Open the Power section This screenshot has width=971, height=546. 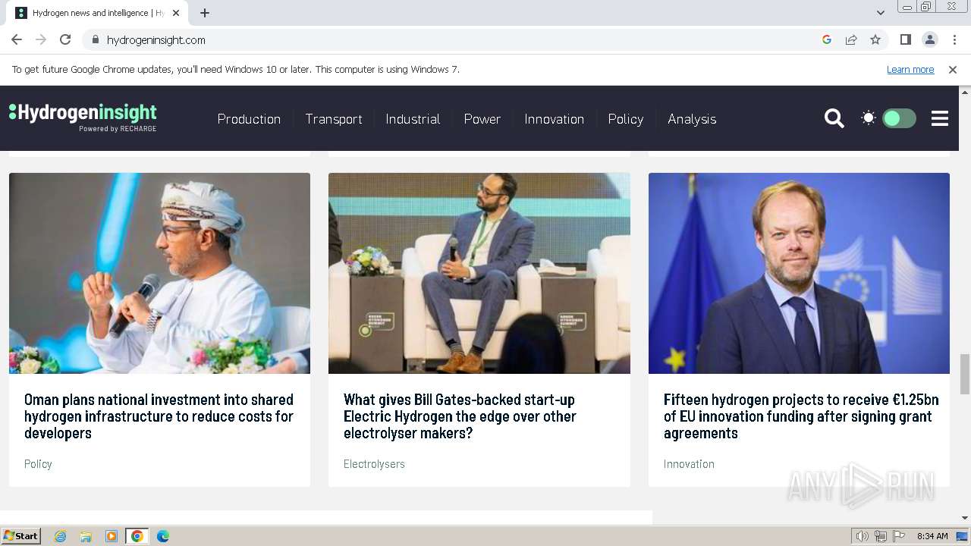coord(482,119)
